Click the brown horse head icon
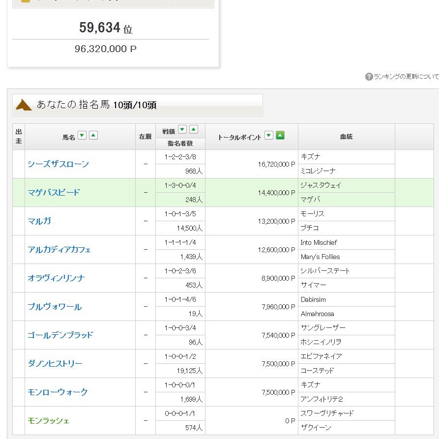 click(x=24, y=105)
